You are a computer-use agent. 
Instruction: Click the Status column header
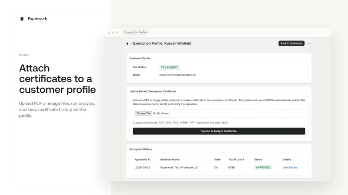(258, 159)
